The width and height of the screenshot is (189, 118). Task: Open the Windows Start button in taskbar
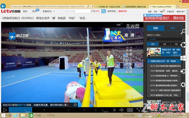(x=3, y=115)
